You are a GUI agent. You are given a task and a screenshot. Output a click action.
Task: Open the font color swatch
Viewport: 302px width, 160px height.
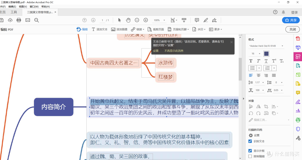[x=266, y=54]
